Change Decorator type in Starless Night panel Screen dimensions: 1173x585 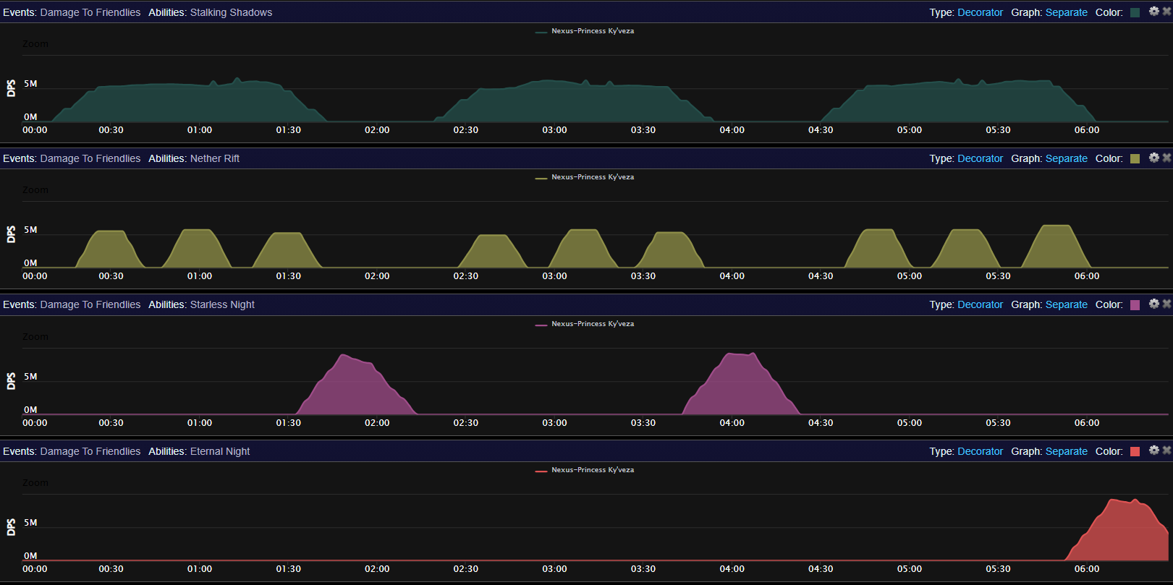coord(980,304)
